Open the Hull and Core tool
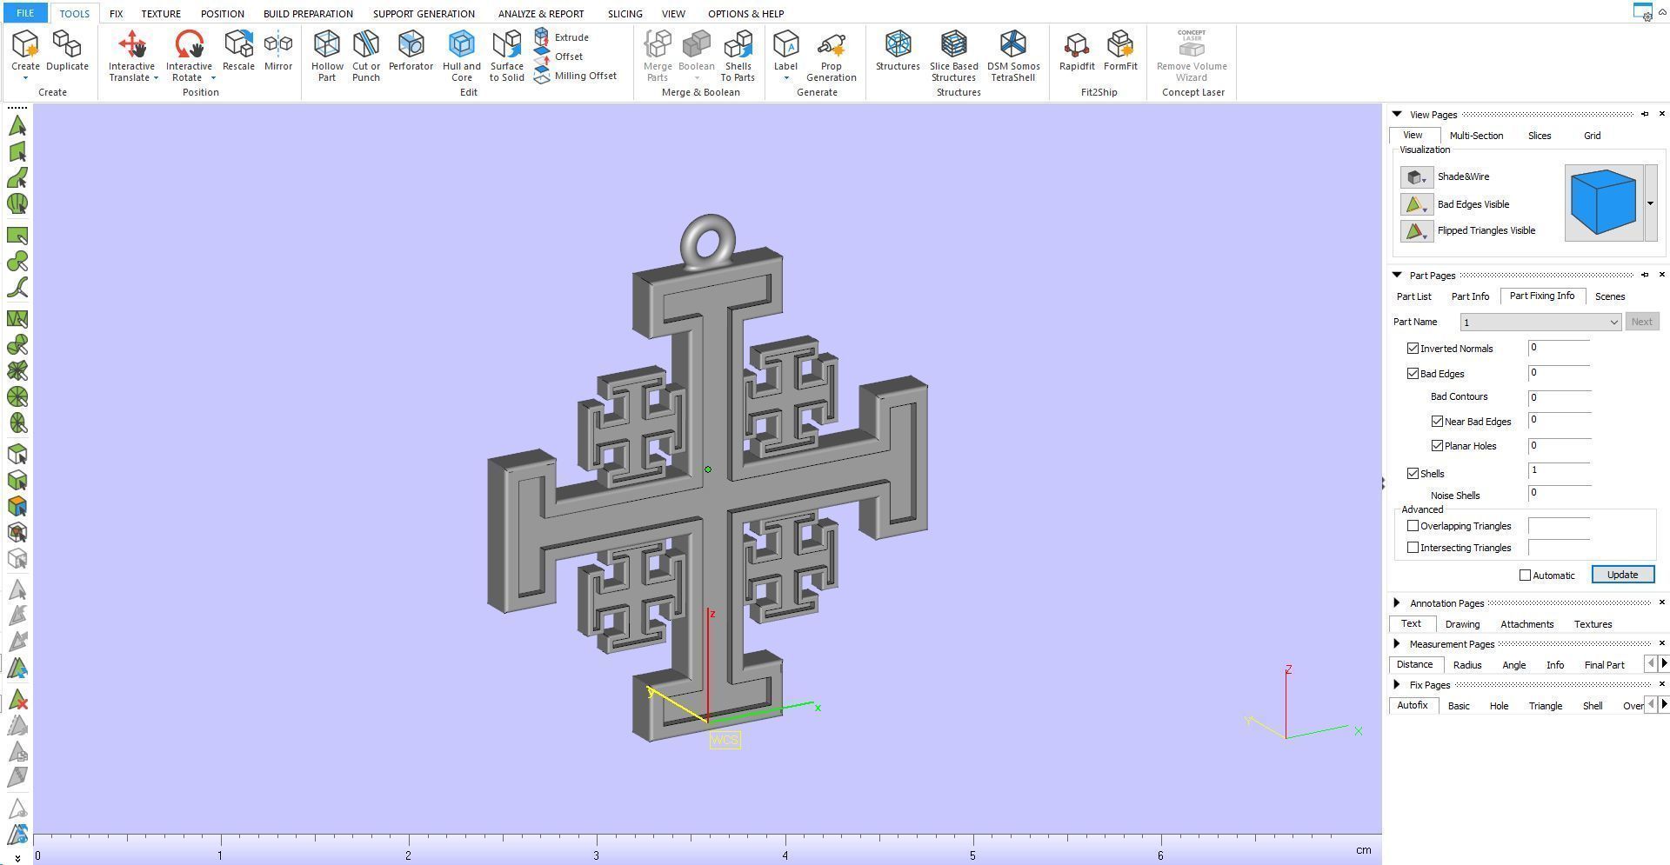Screen dimensions: 1670x865 (x=462, y=56)
